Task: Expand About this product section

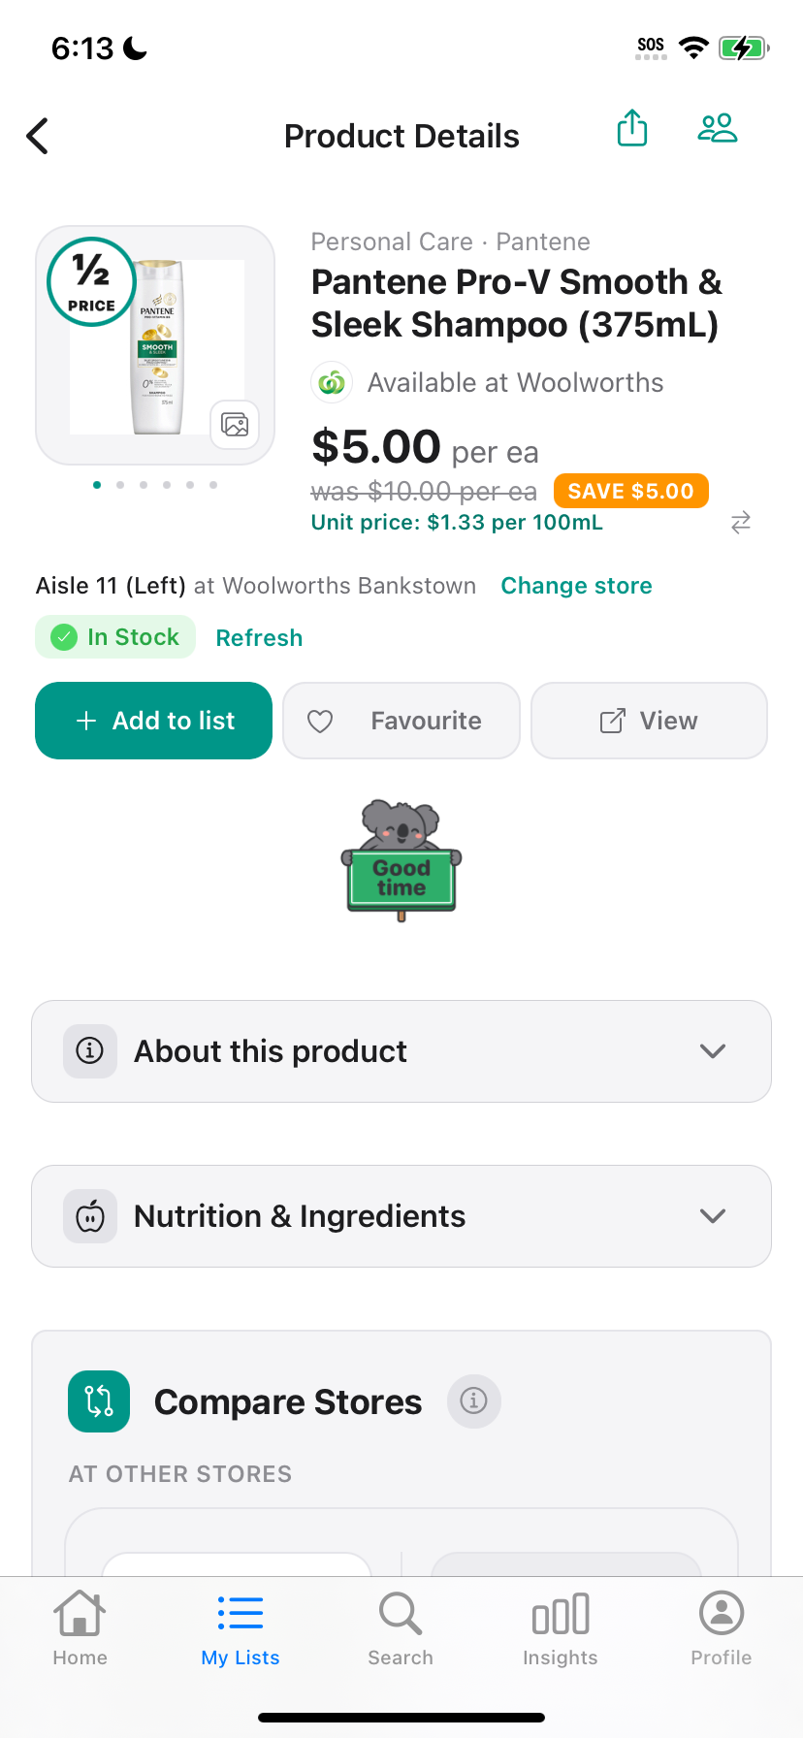Action: pyautogui.click(x=401, y=1051)
